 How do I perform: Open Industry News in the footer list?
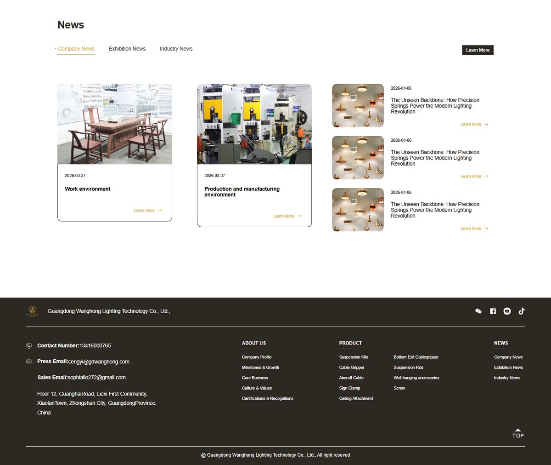tap(507, 378)
